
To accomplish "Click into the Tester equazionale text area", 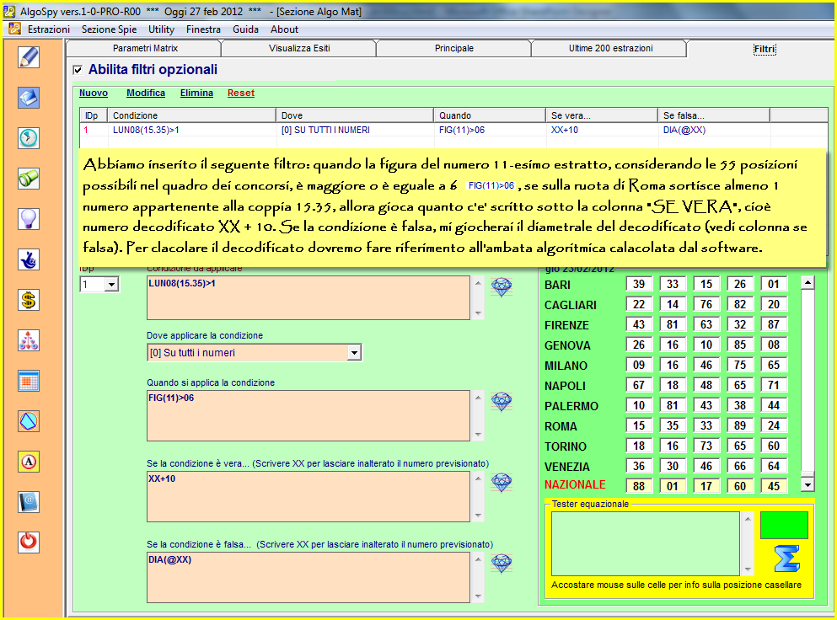I will (646, 543).
